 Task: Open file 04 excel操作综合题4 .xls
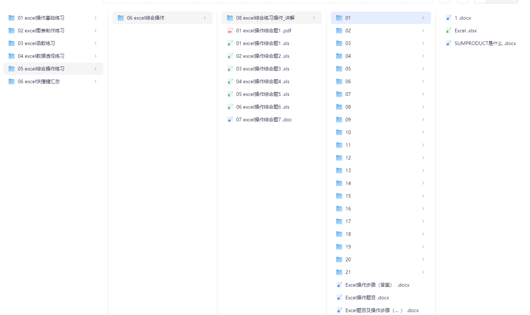(262, 81)
